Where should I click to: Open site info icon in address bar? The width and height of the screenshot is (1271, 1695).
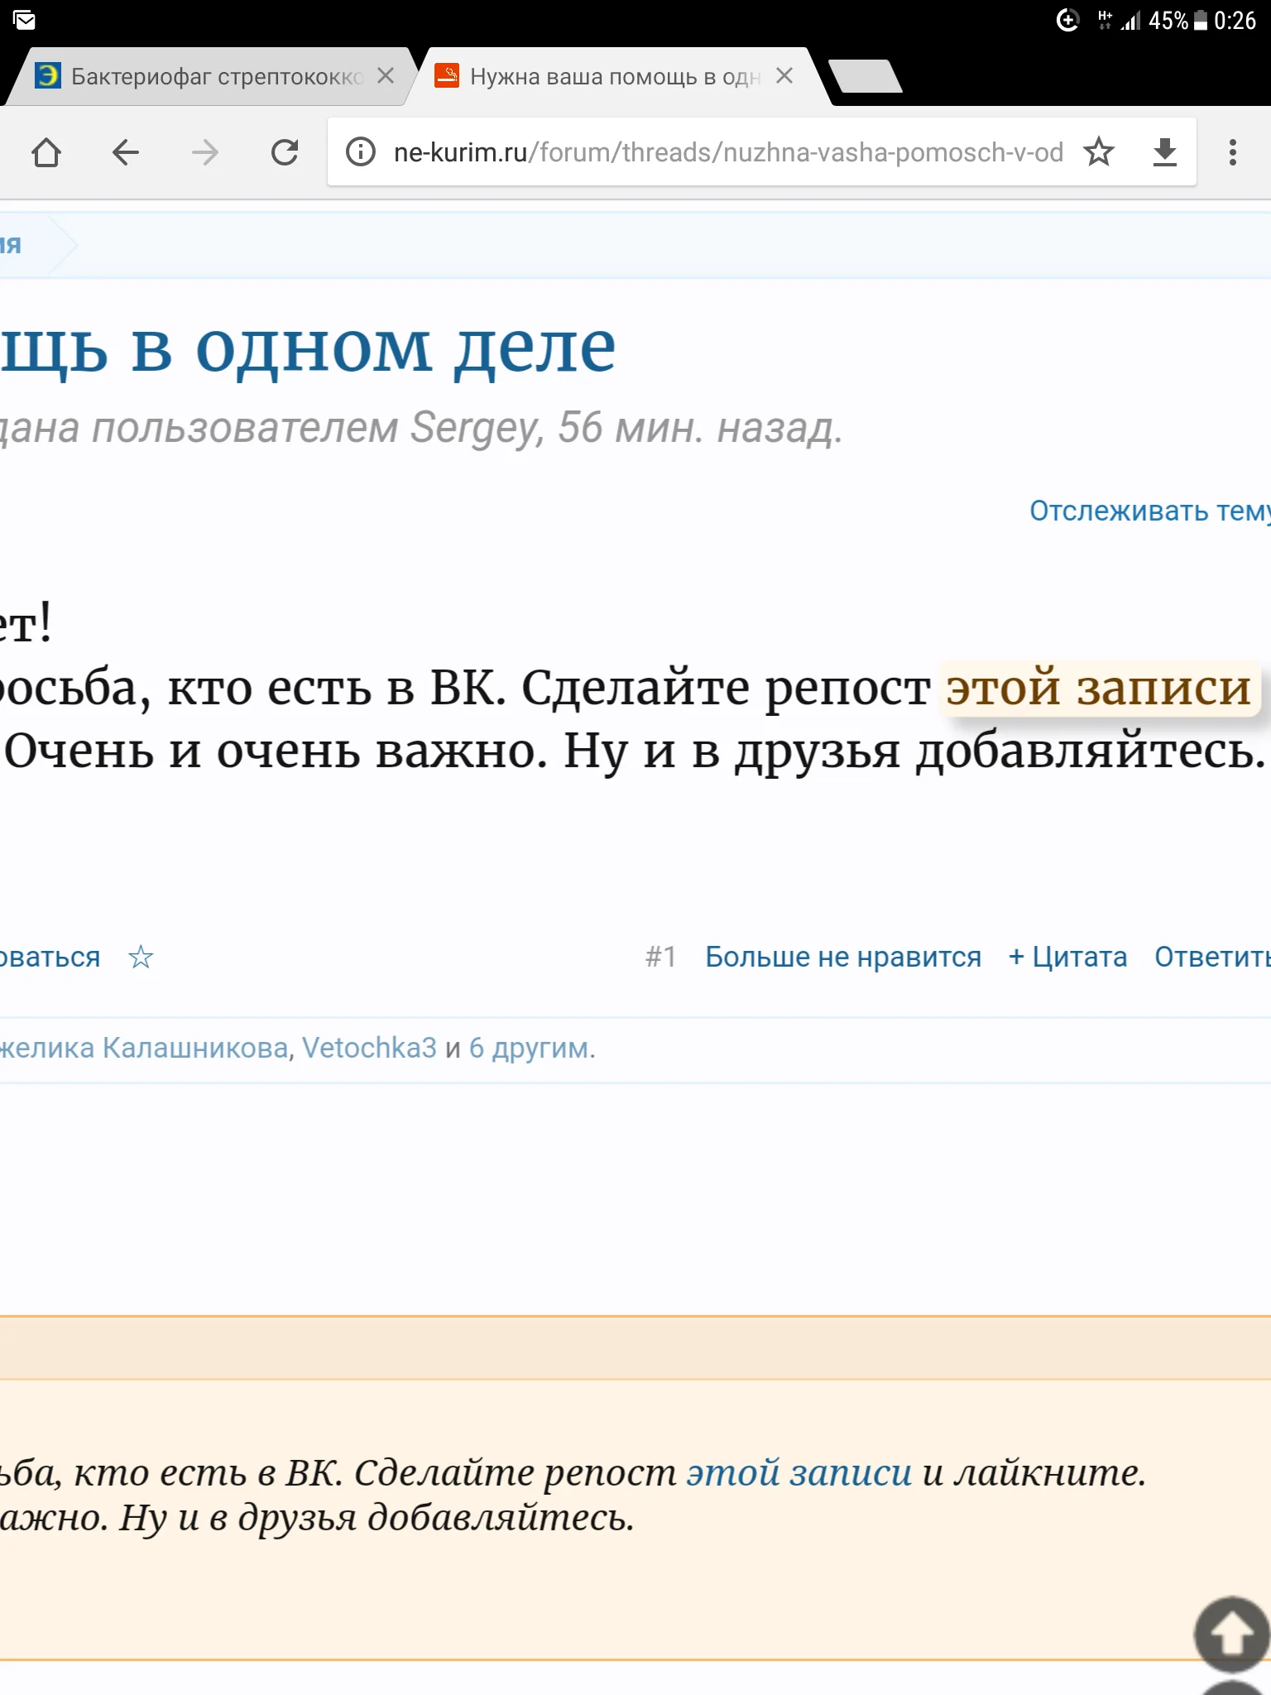tap(361, 152)
